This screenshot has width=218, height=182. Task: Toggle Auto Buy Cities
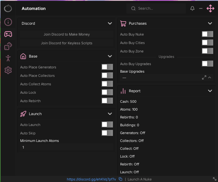[x=207, y=42]
